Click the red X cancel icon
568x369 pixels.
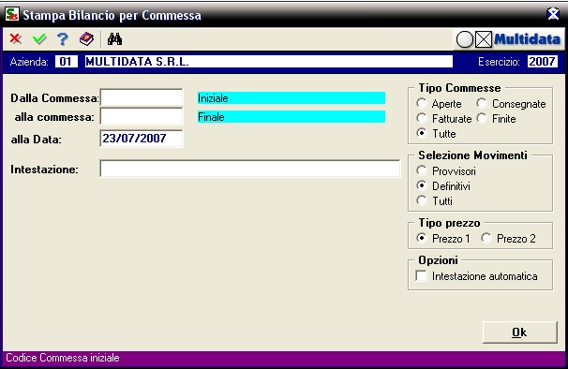16,38
